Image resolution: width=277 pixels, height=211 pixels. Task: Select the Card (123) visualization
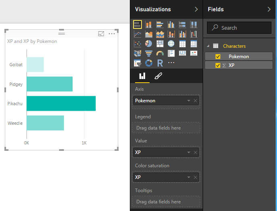[x=182, y=53]
